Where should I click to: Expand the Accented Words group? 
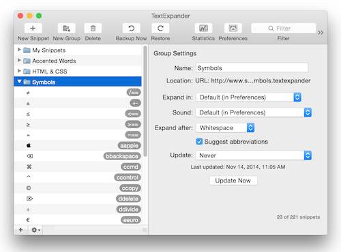[19, 60]
